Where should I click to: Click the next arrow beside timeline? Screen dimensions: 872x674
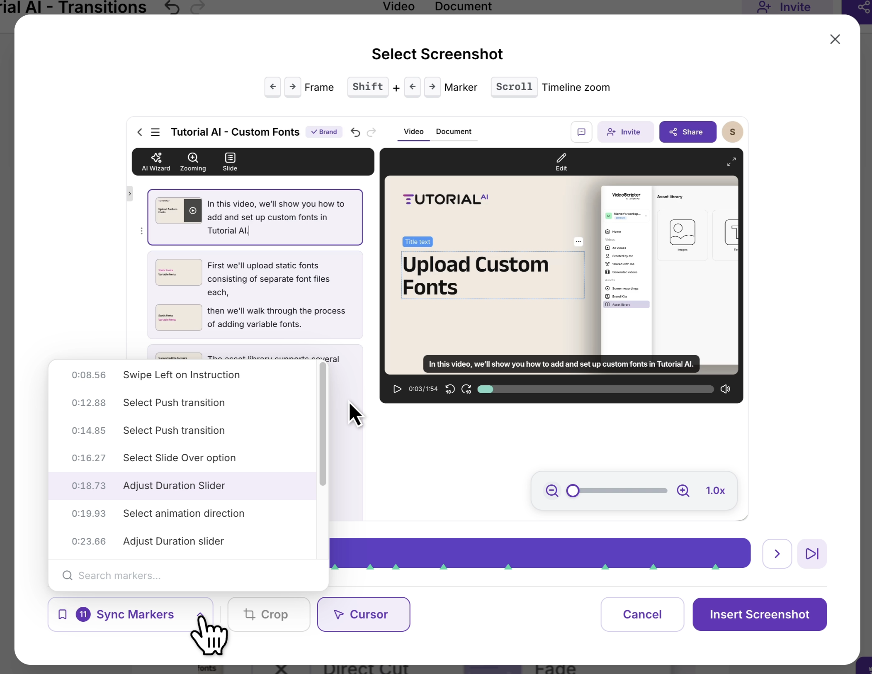[x=777, y=554]
